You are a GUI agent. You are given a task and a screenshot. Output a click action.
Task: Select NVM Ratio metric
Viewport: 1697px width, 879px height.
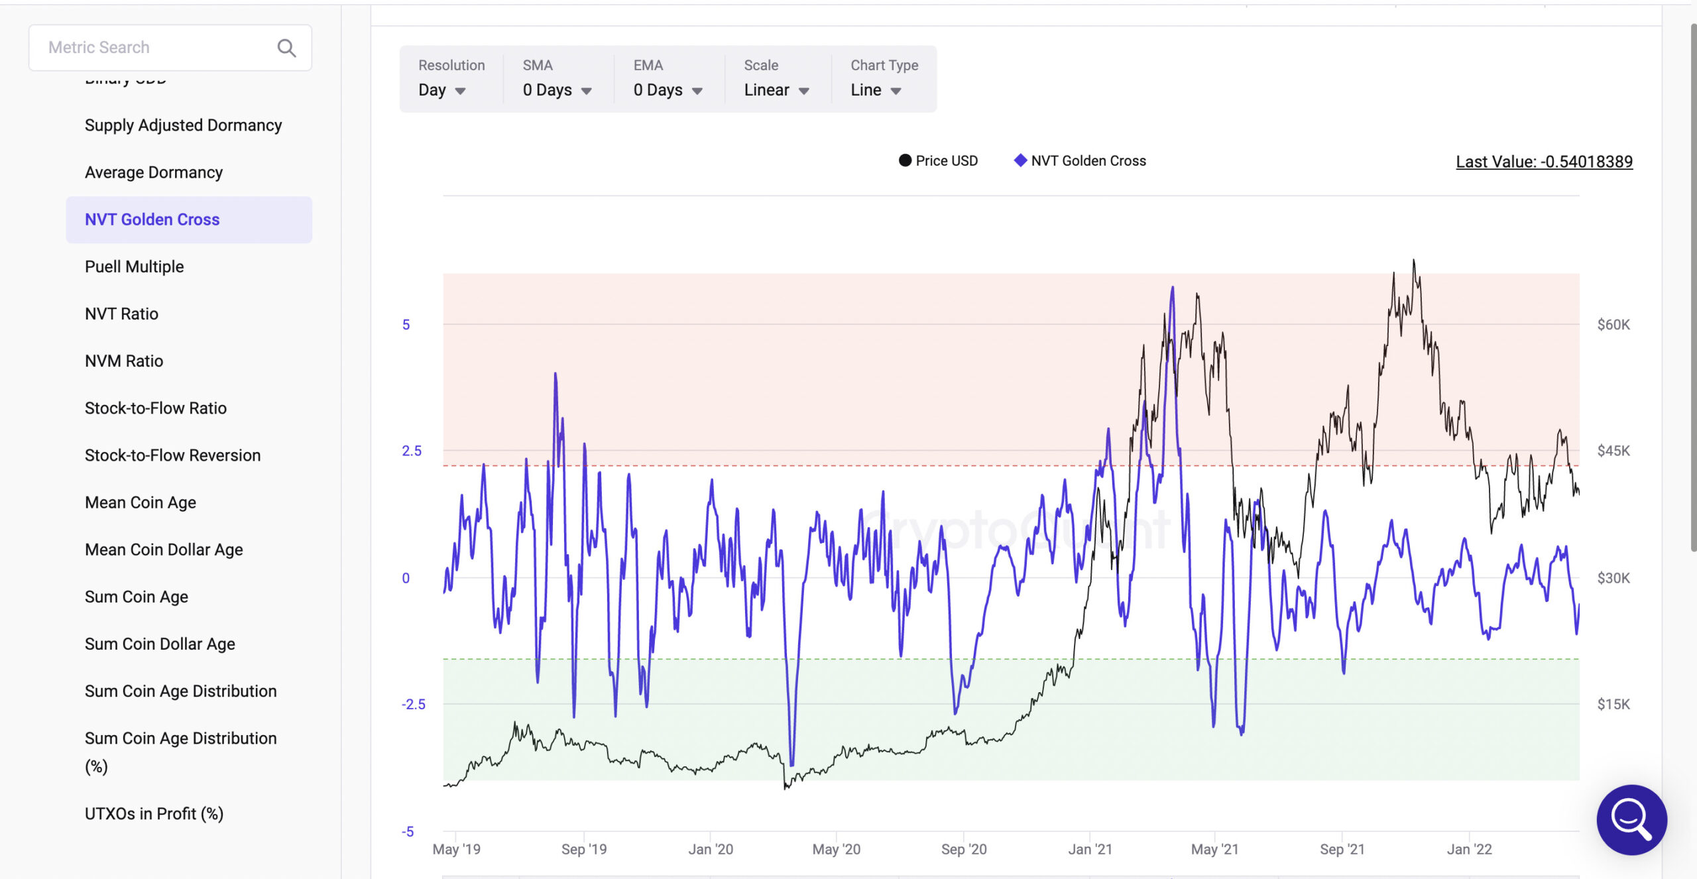pos(124,361)
